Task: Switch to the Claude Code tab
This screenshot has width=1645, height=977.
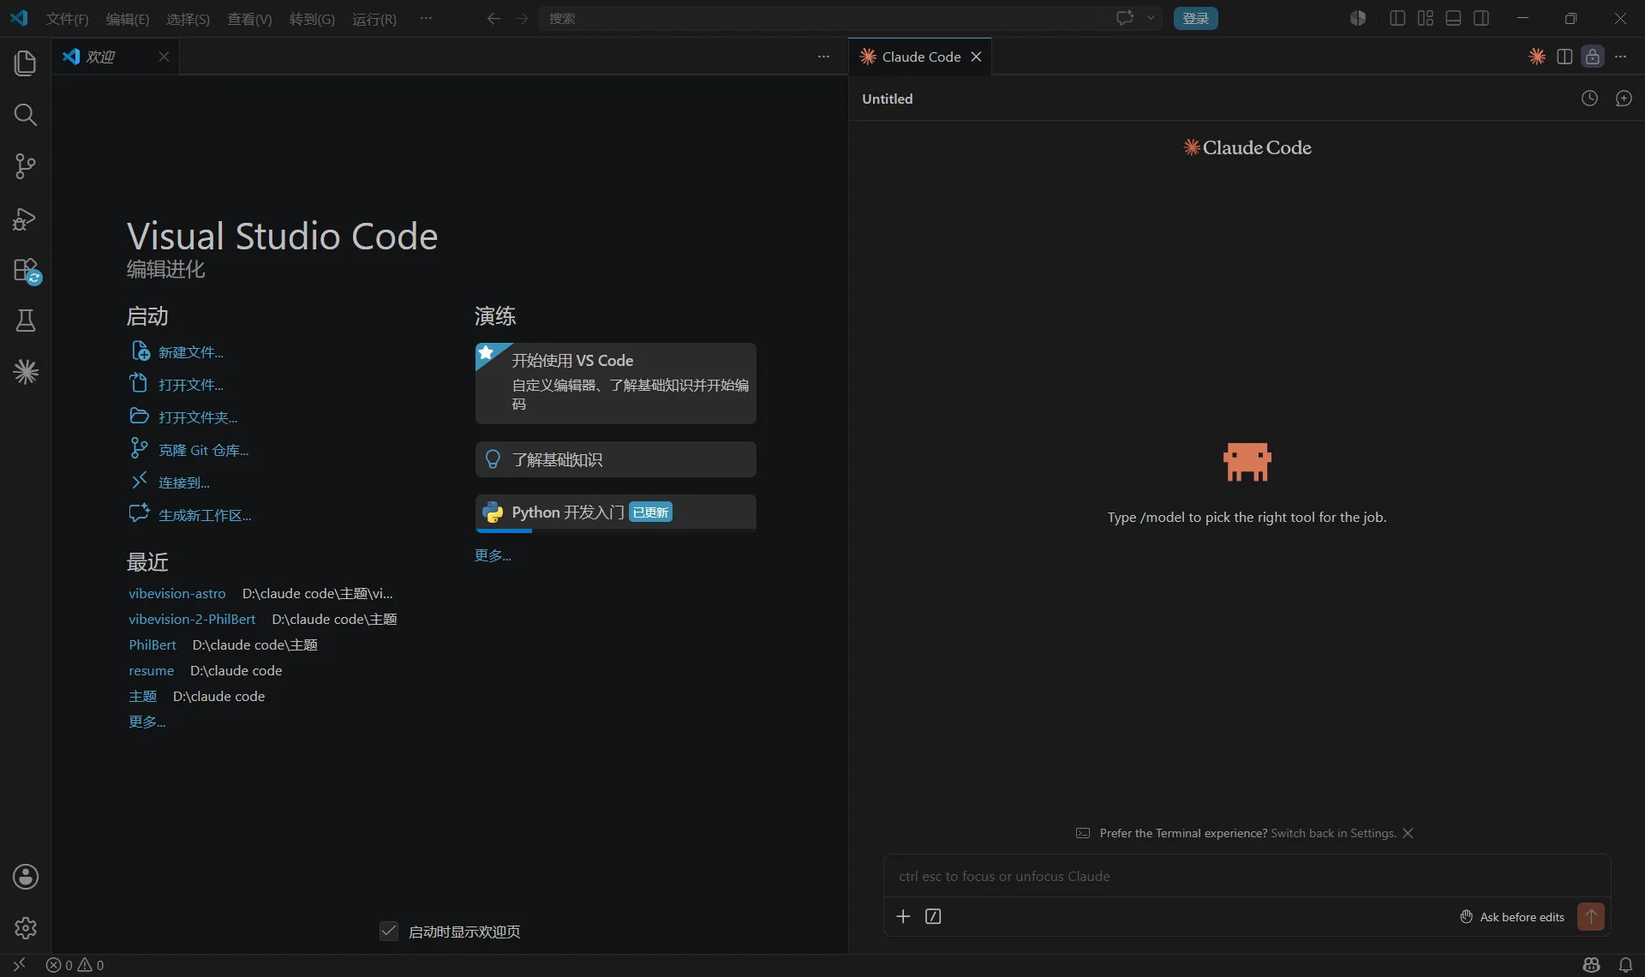Action: (x=921, y=57)
